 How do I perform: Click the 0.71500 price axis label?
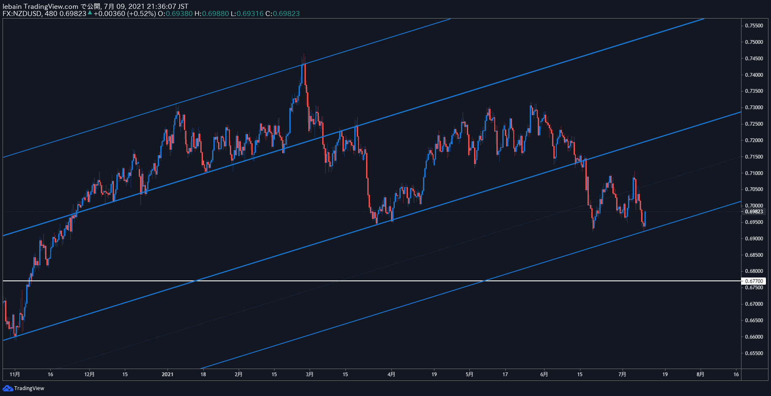click(x=754, y=157)
